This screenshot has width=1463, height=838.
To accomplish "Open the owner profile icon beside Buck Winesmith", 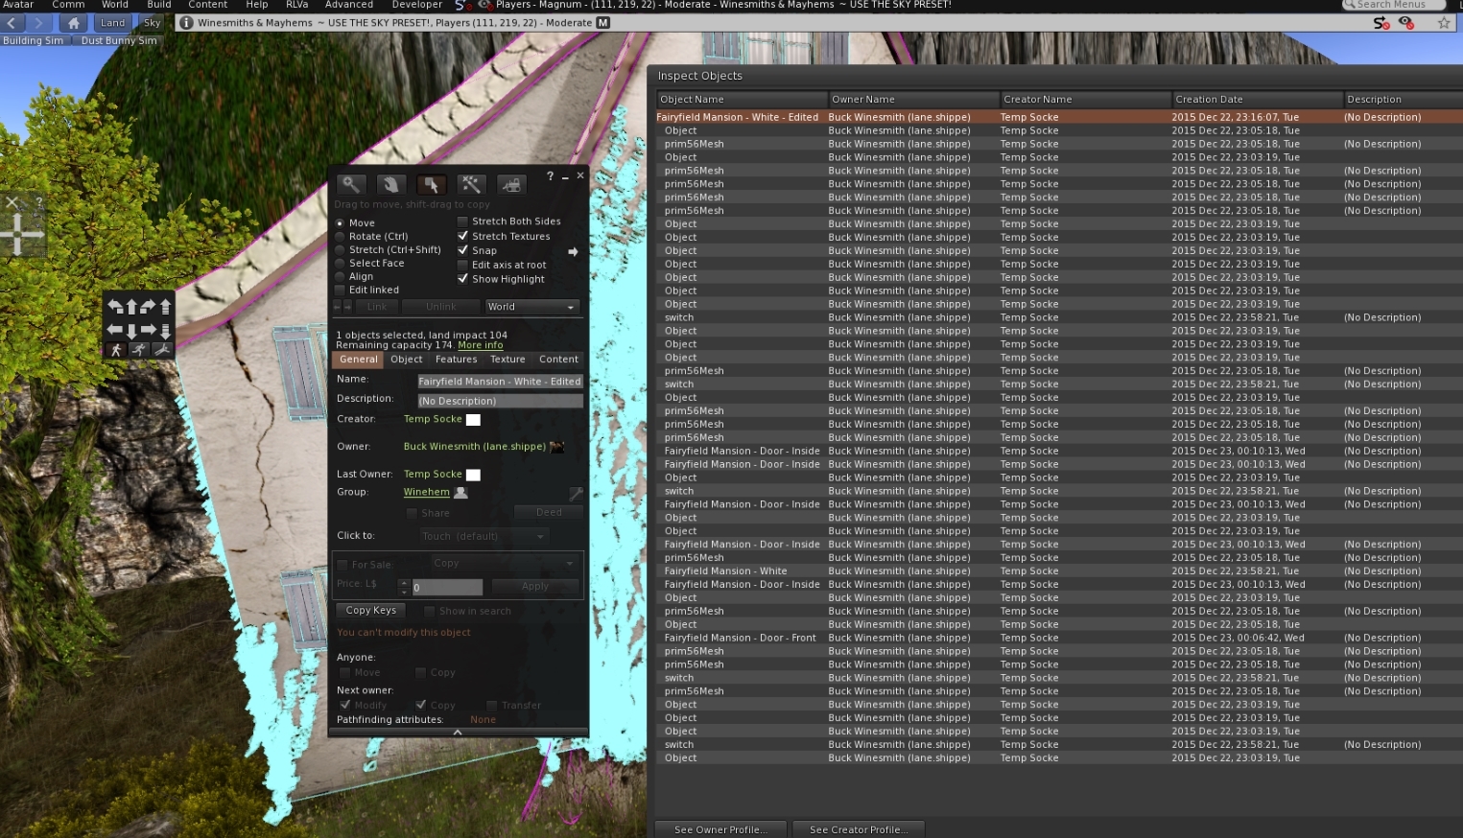I will 556,447.
